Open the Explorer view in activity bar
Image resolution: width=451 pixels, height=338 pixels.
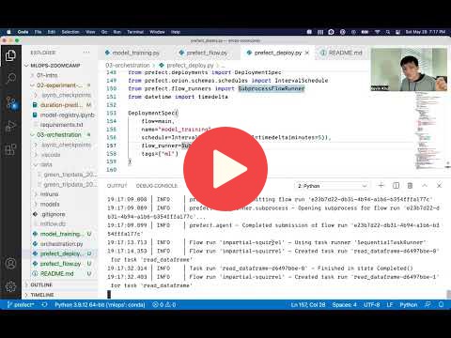pos(10,55)
